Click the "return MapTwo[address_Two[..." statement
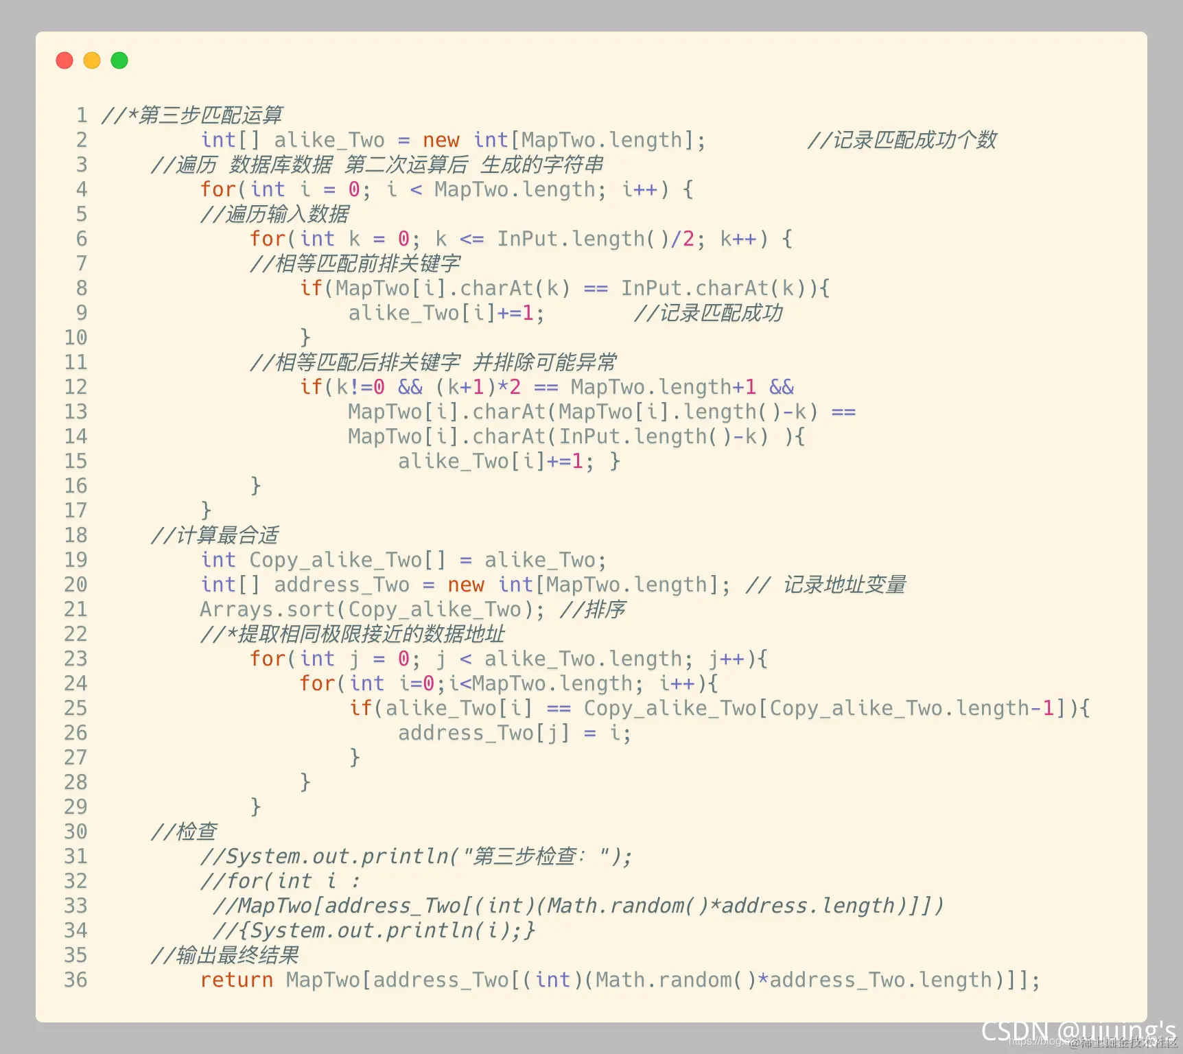This screenshot has width=1183, height=1054. click(x=620, y=980)
